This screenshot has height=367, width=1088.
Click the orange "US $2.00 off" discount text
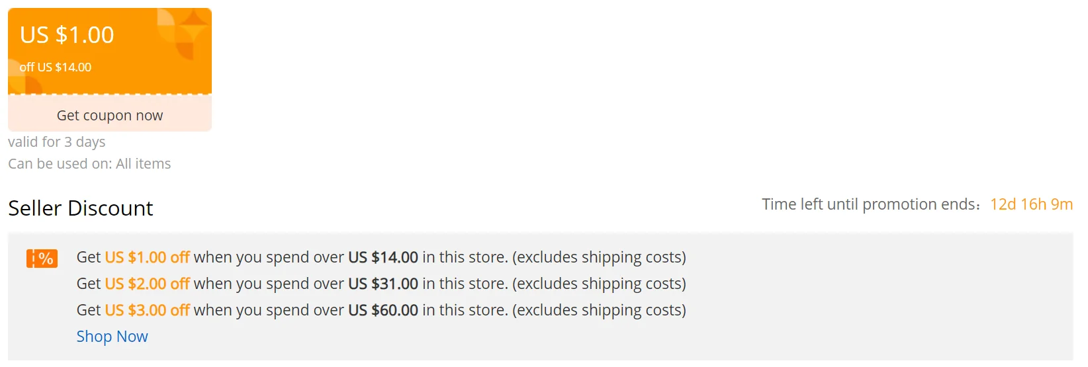(x=147, y=284)
